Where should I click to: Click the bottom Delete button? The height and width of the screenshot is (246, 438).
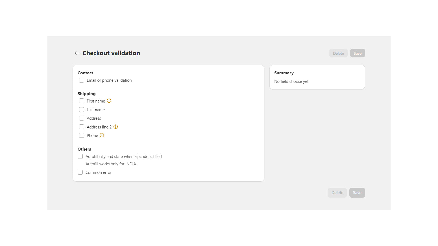click(337, 193)
